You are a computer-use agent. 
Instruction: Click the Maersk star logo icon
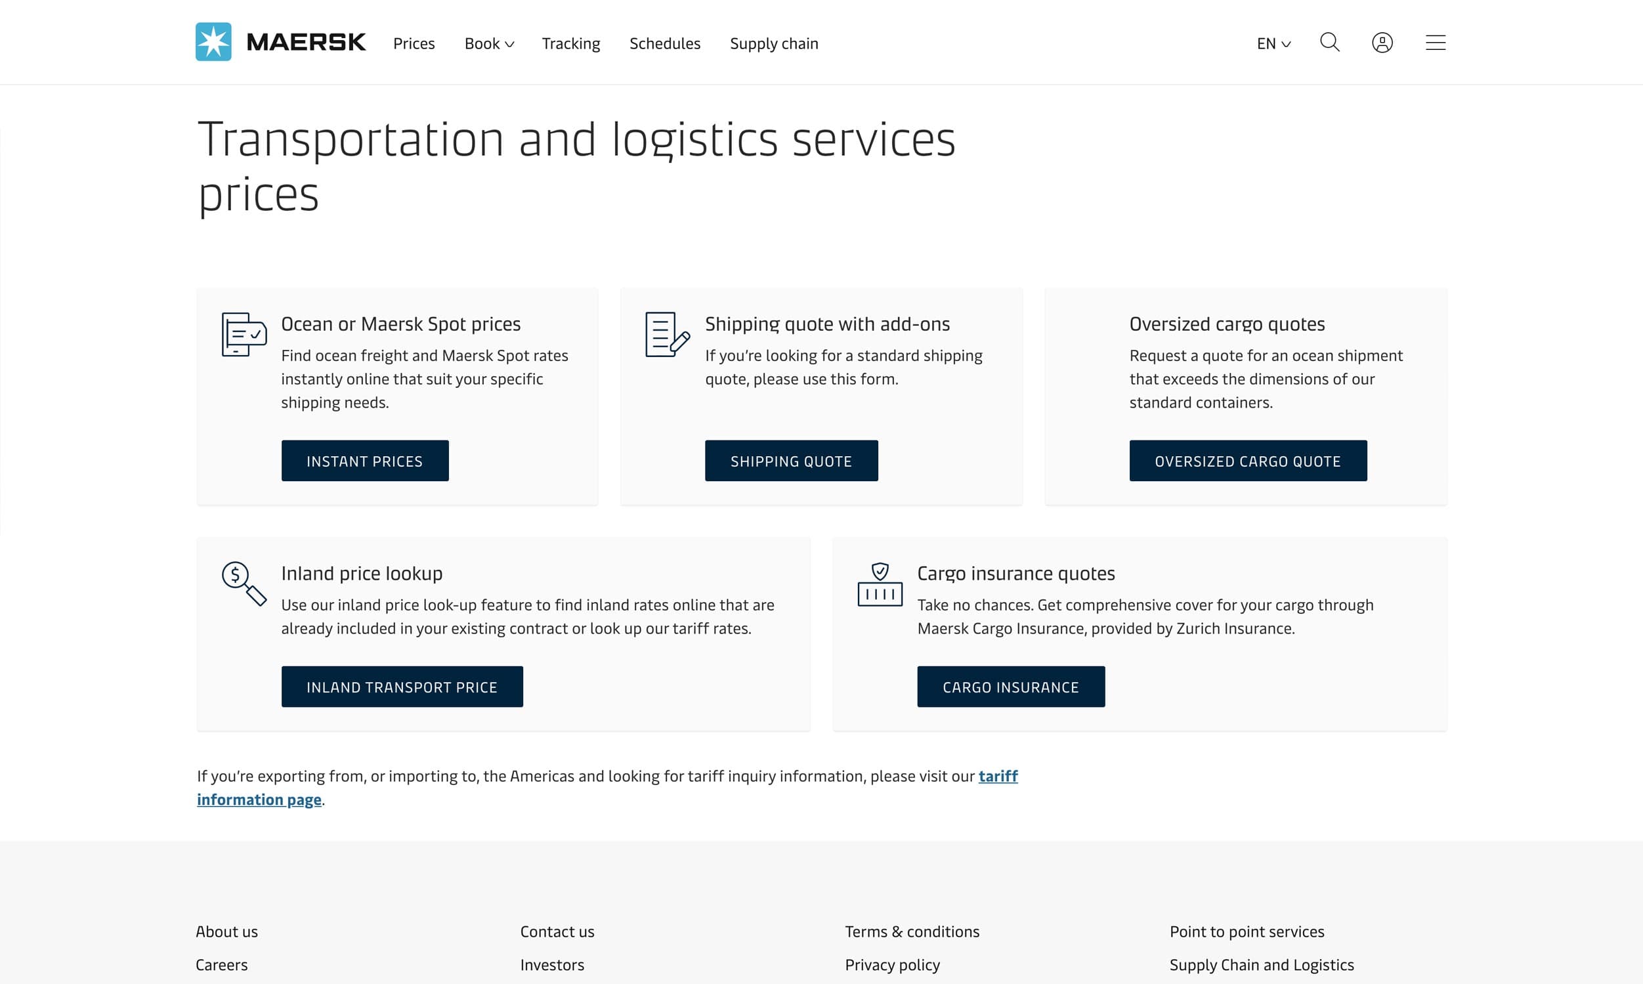tap(213, 42)
